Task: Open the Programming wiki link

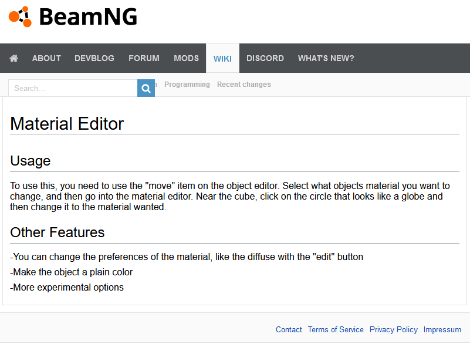Action: [x=187, y=85]
